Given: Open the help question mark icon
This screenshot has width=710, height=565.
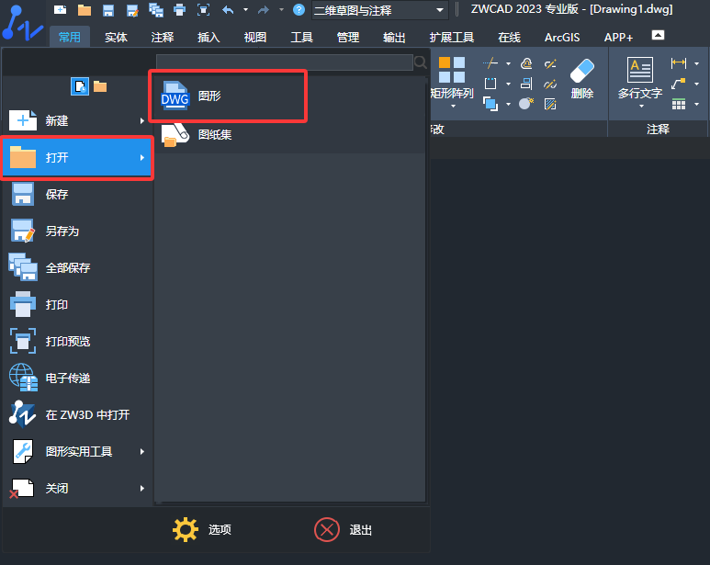Looking at the screenshot, I should [299, 9].
